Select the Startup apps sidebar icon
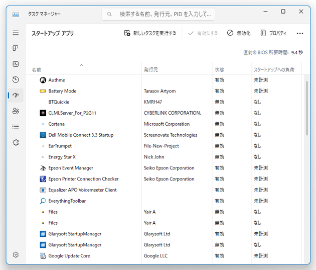Image resolution: width=316 pixels, height=270 pixels. 16,95
